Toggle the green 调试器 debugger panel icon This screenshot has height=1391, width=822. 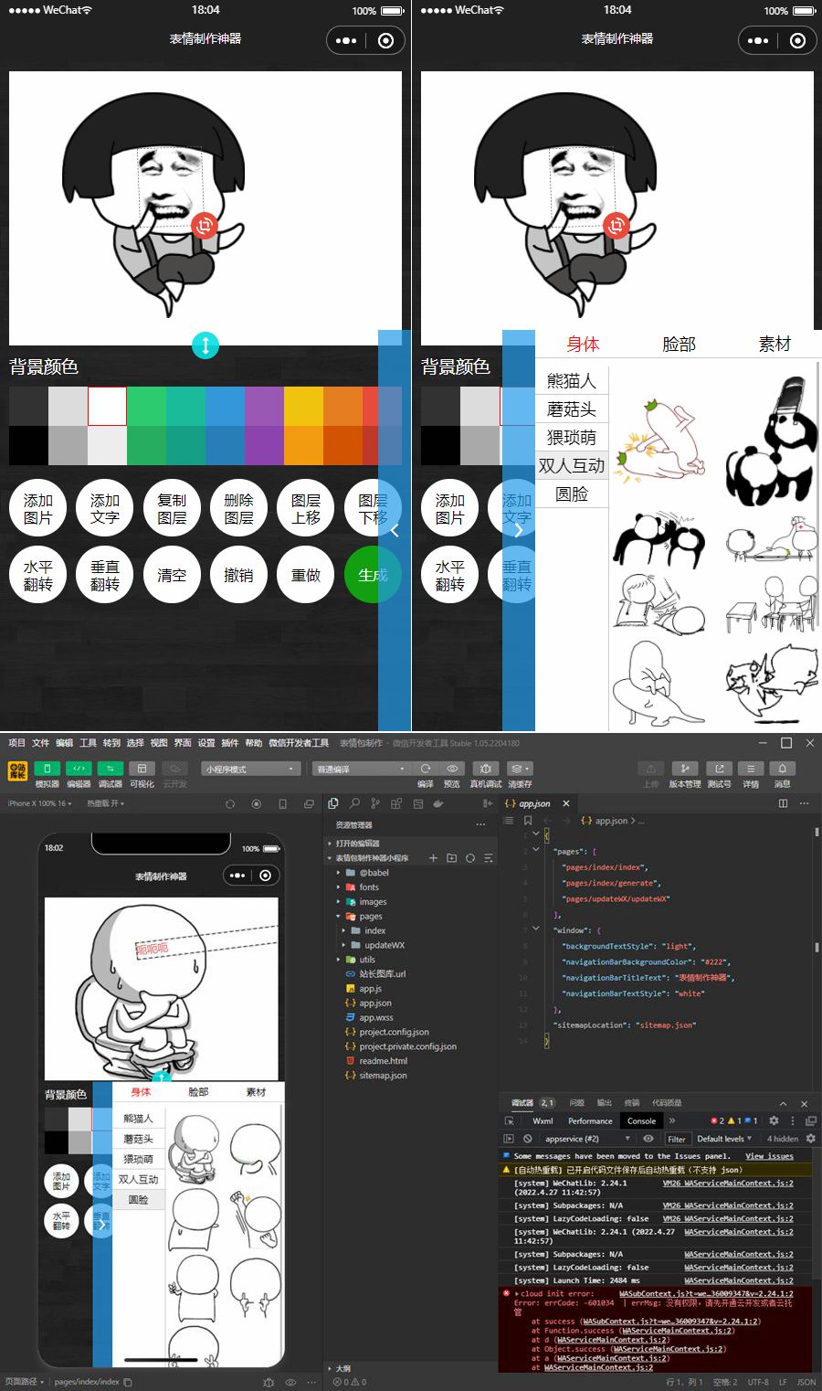point(111,769)
